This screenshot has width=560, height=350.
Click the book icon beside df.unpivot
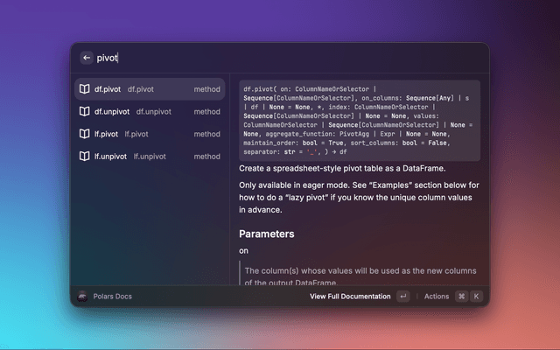[86, 112]
